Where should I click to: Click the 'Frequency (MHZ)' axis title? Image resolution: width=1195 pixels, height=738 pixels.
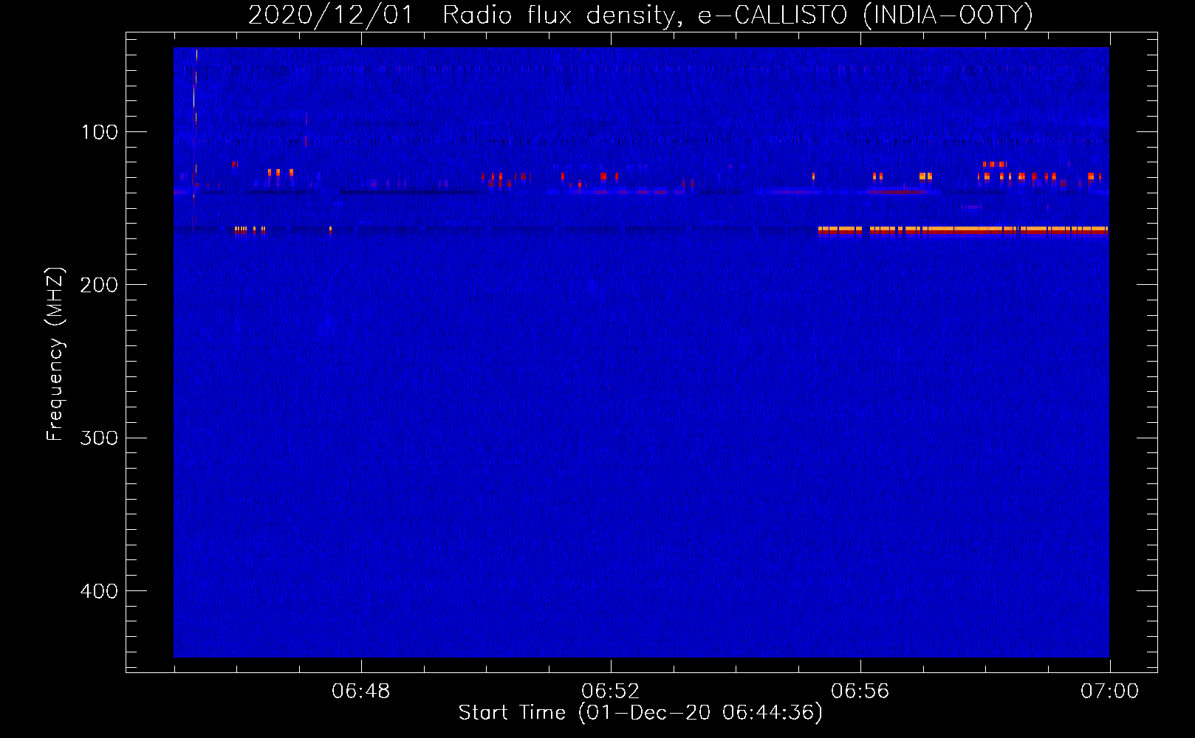(55, 354)
